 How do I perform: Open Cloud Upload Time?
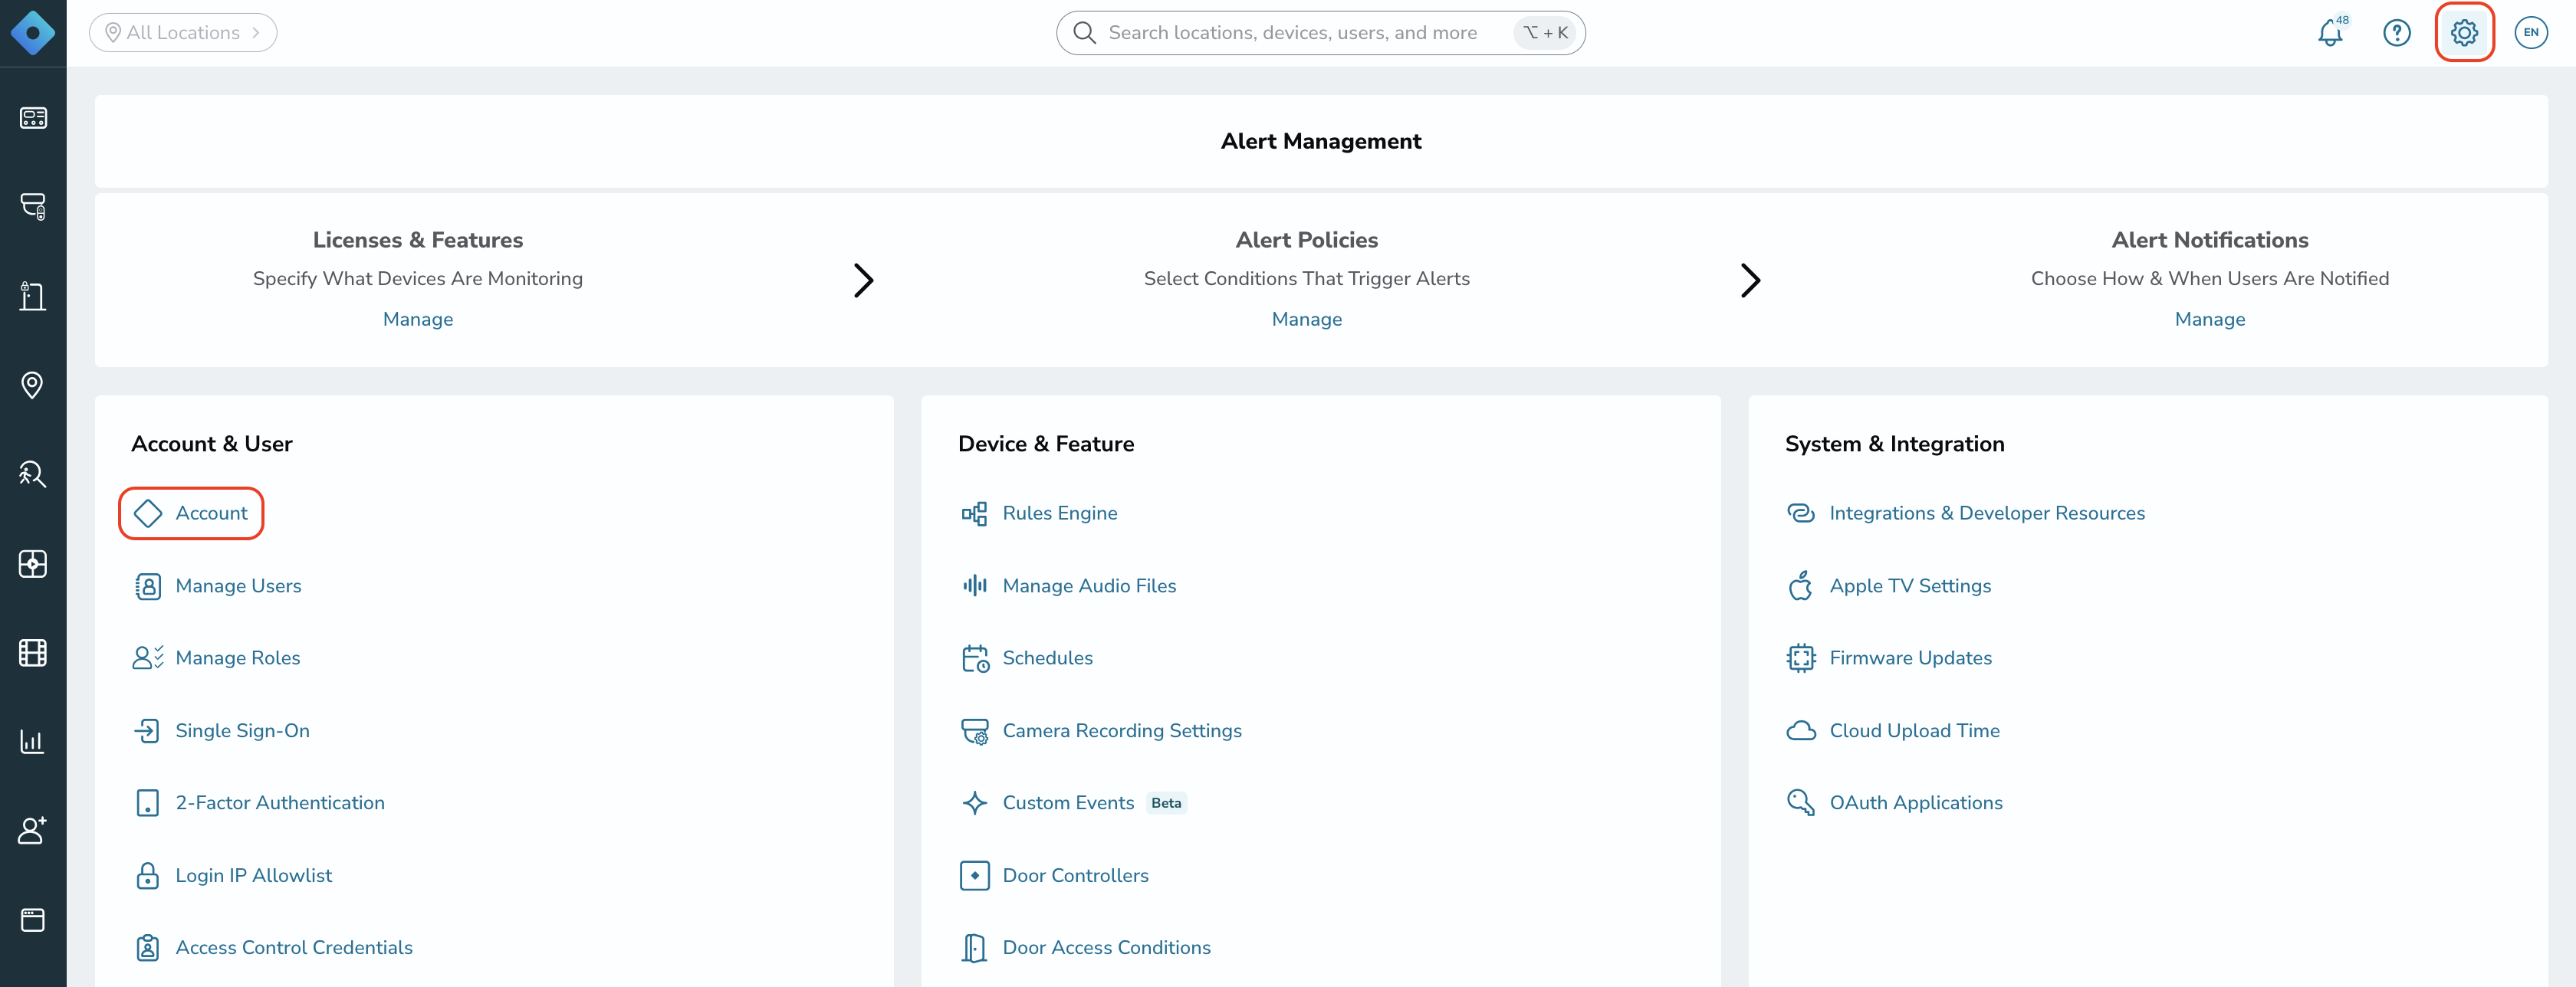click(x=1893, y=731)
